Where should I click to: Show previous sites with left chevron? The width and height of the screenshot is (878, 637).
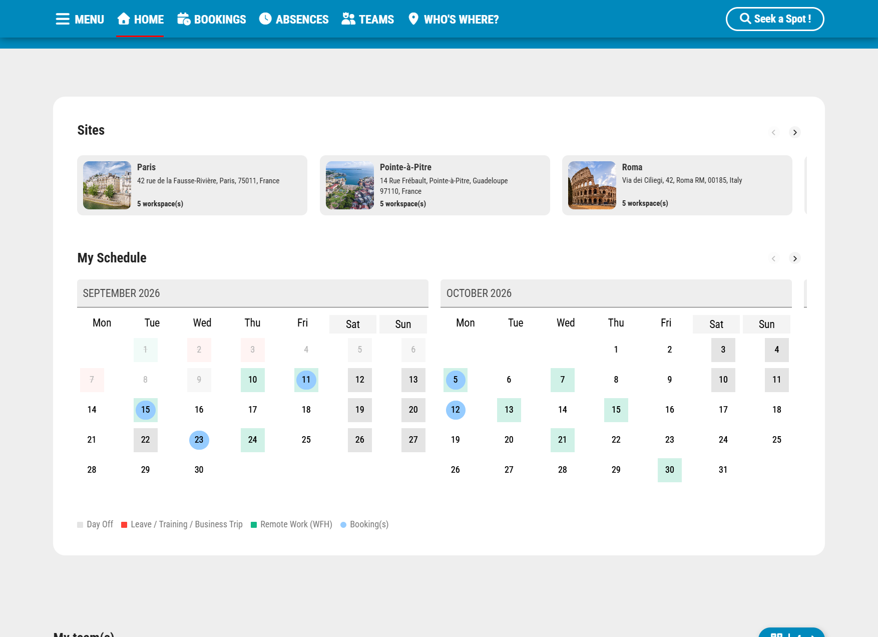point(774,132)
